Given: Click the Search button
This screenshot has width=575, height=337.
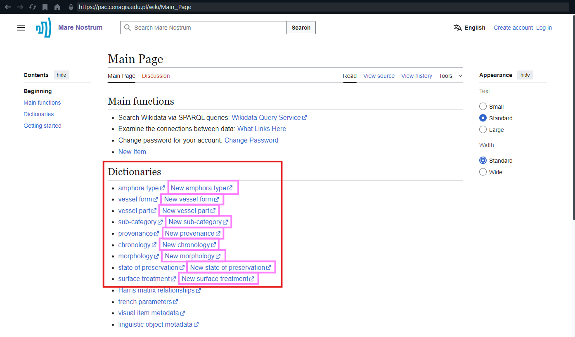Looking at the screenshot, I should coord(301,28).
